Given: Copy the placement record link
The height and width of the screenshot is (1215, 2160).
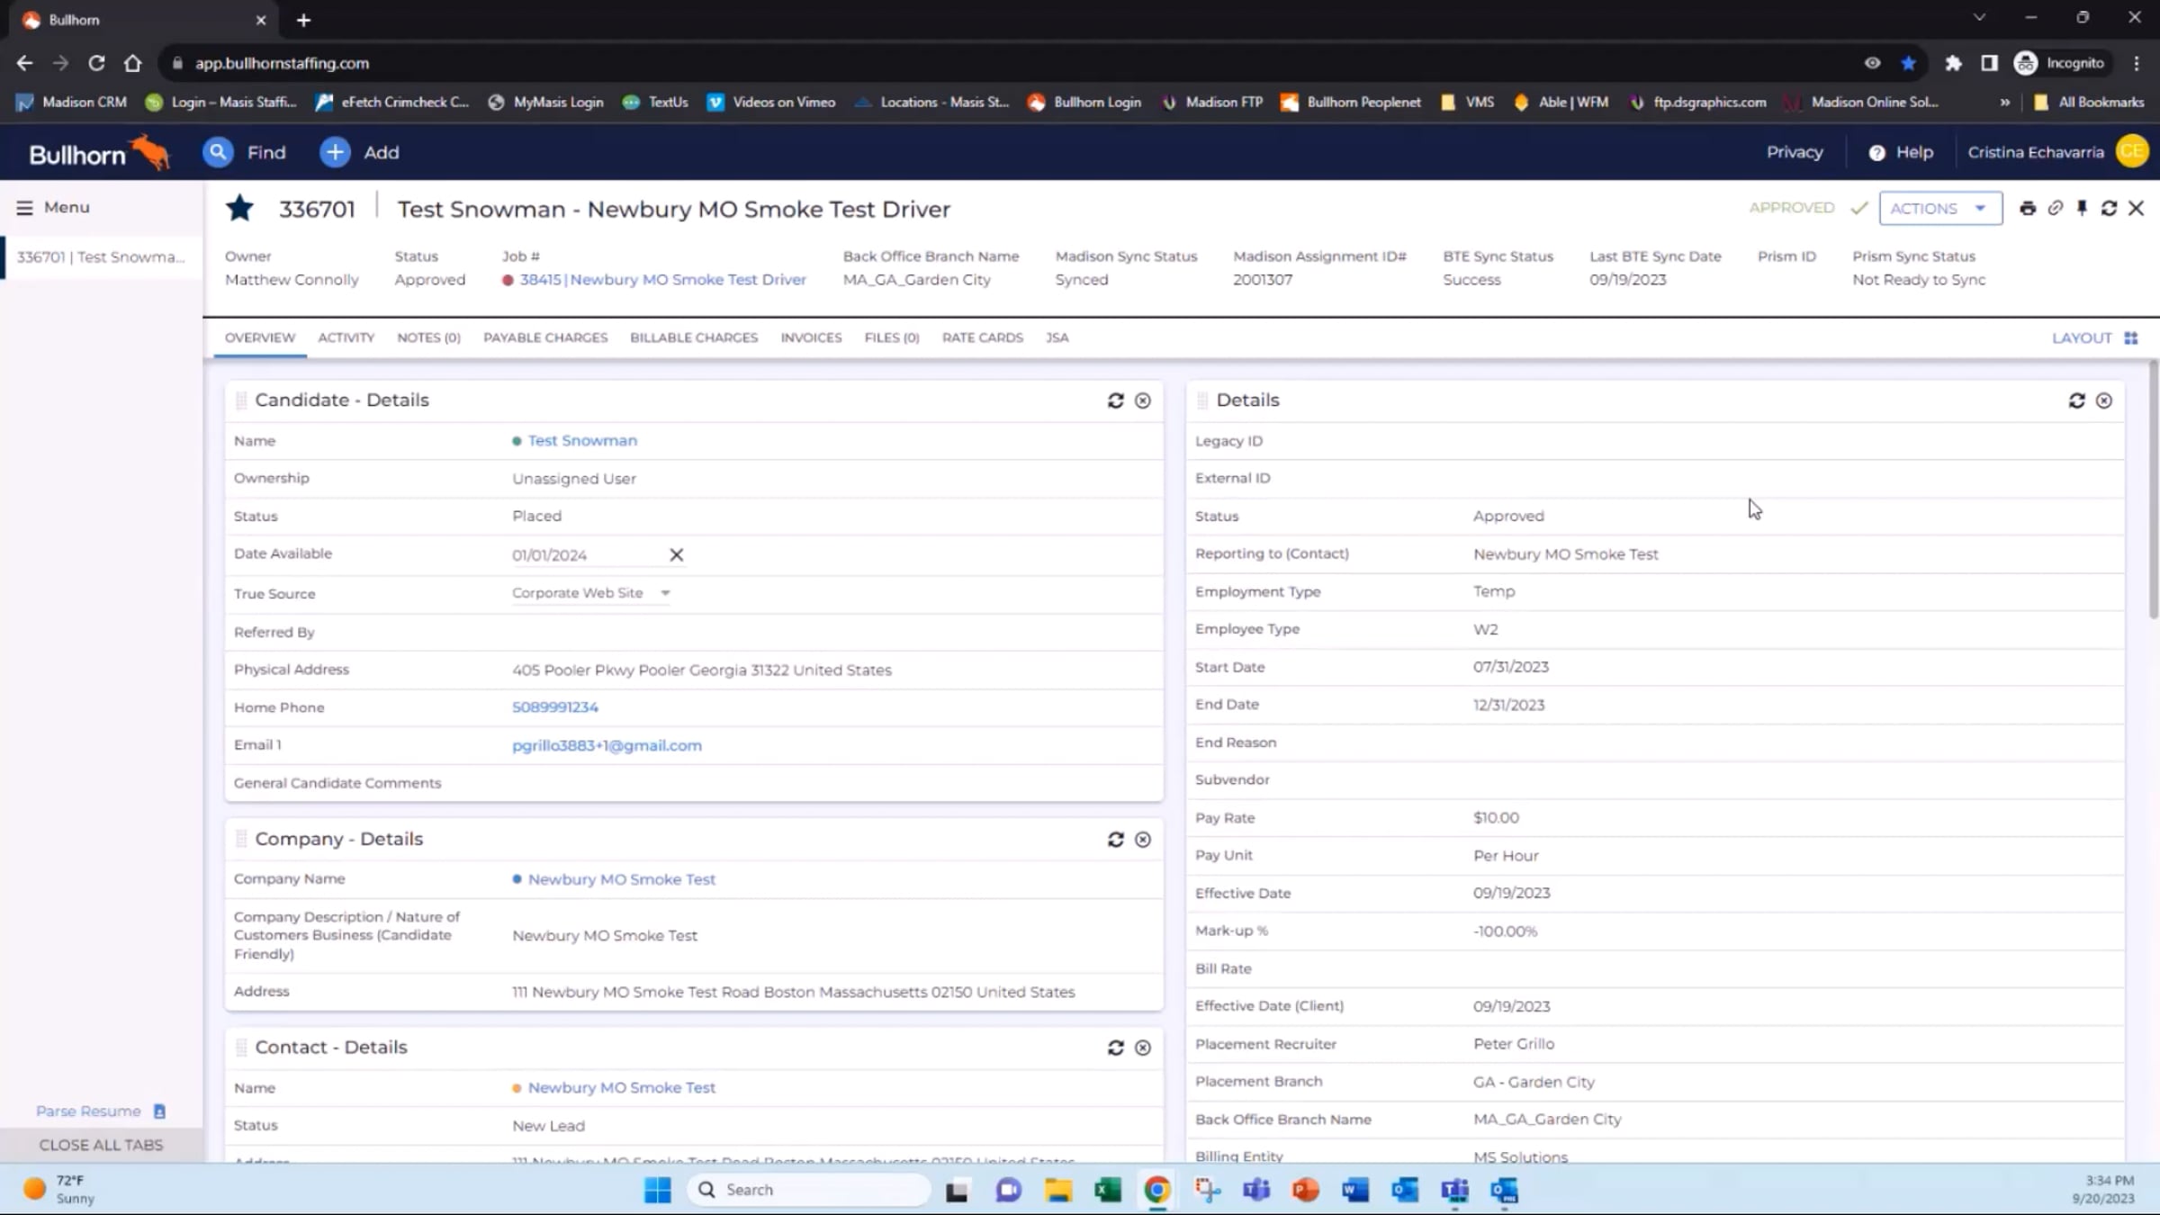Looking at the screenshot, I should (2055, 208).
